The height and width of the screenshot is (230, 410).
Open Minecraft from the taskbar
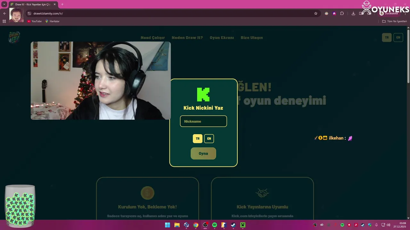tap(243, 225)
